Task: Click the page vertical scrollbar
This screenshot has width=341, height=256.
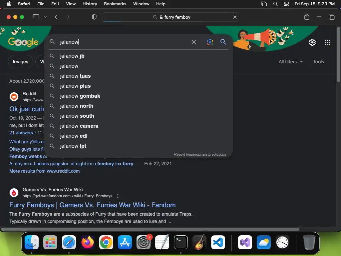Action: coord(338,54)
